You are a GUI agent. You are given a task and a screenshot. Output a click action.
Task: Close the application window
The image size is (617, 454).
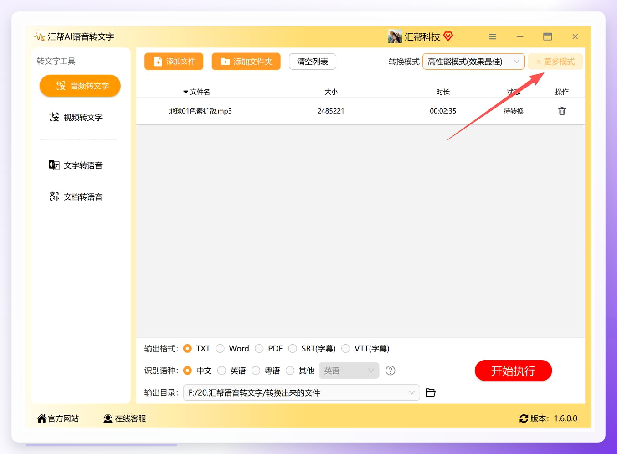click(x=575, y=36)
